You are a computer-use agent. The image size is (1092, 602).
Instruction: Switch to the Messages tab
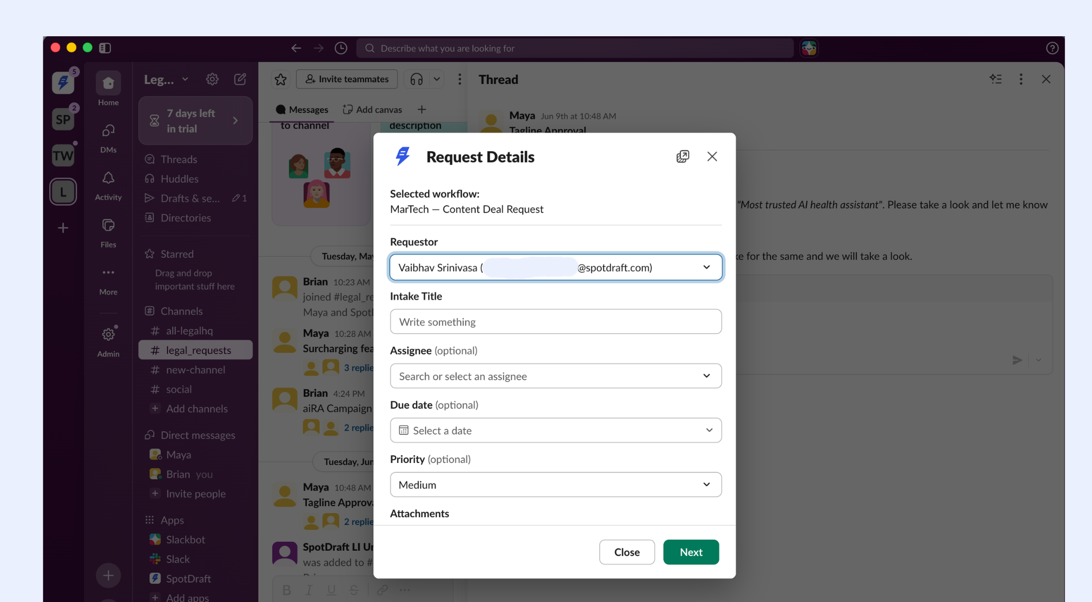tap(302, 110)
